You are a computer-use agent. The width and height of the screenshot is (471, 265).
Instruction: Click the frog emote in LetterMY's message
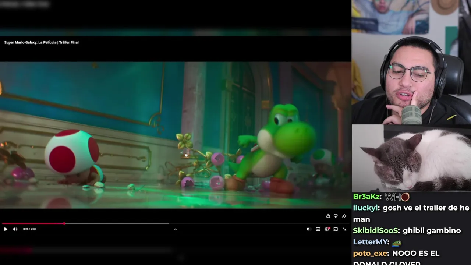click(x=397, y=243)
